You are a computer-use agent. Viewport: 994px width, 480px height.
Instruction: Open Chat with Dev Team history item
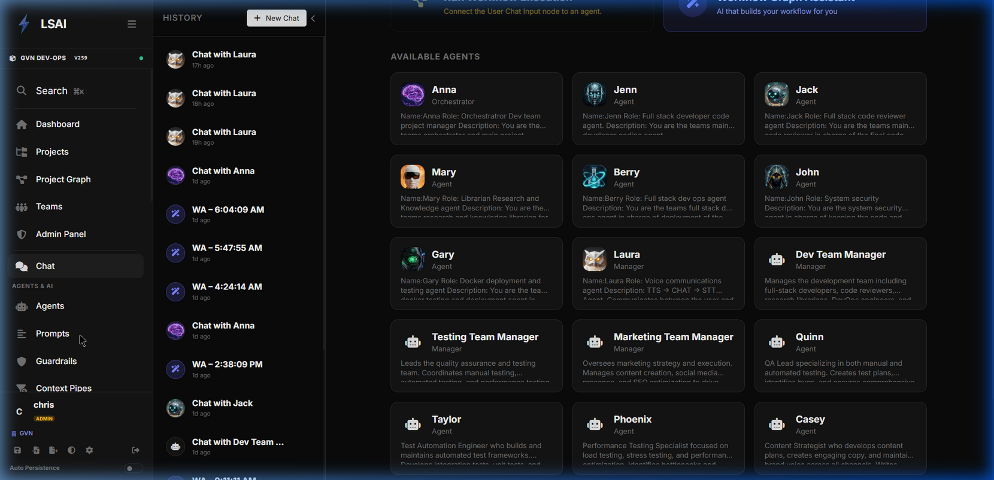(238, 447)
